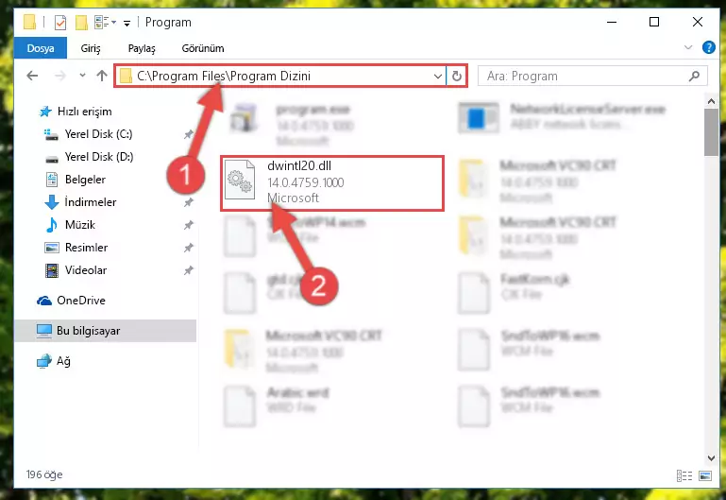Open Yerel Disk (C:) in sidebar
Image resolution: width=726 pixels, height=500 pixels.
[x=98, y=134]
